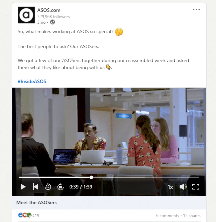Click the video progress bar handle
216x222 pixels.
click(x=91, y=177)
